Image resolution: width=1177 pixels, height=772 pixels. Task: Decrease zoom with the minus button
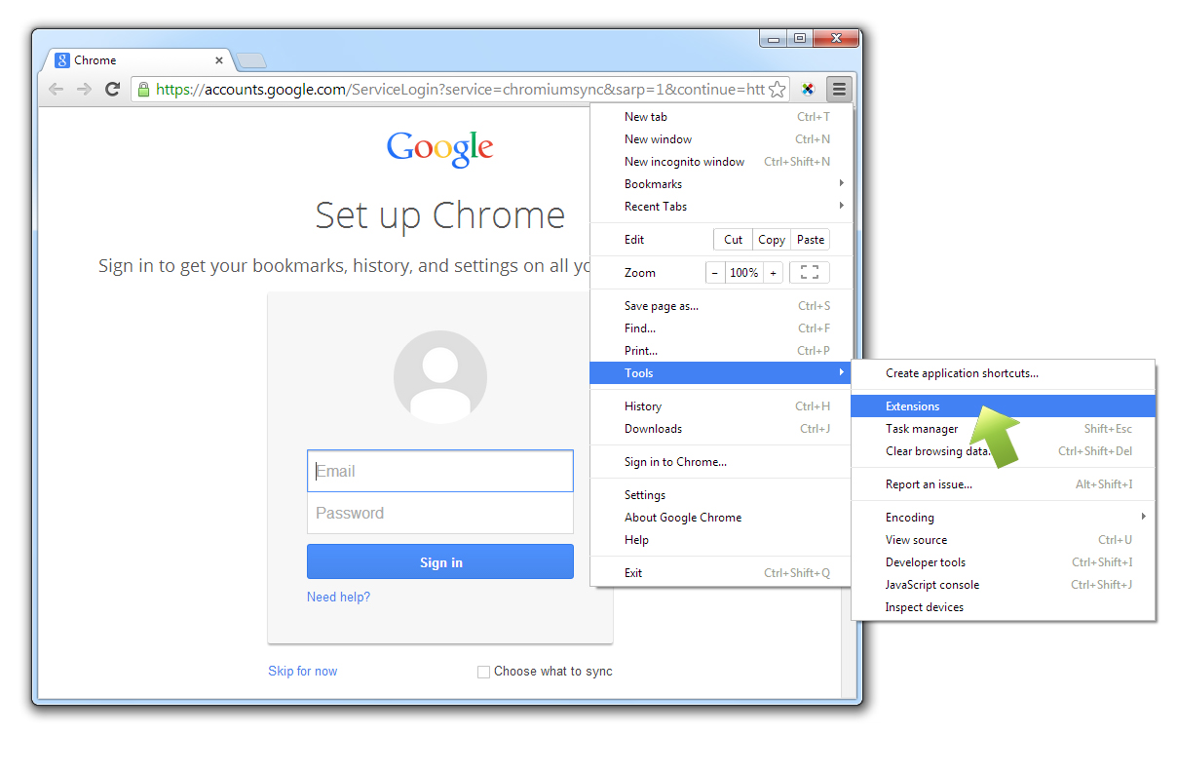pyautogui.click(x=715, y=273)
